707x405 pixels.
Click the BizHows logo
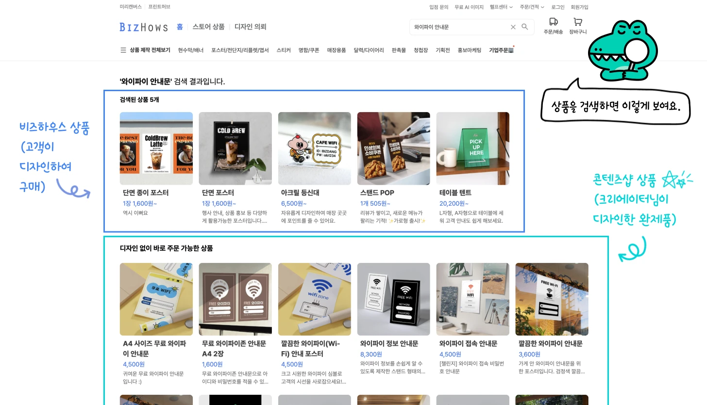(x=144, y=27)
